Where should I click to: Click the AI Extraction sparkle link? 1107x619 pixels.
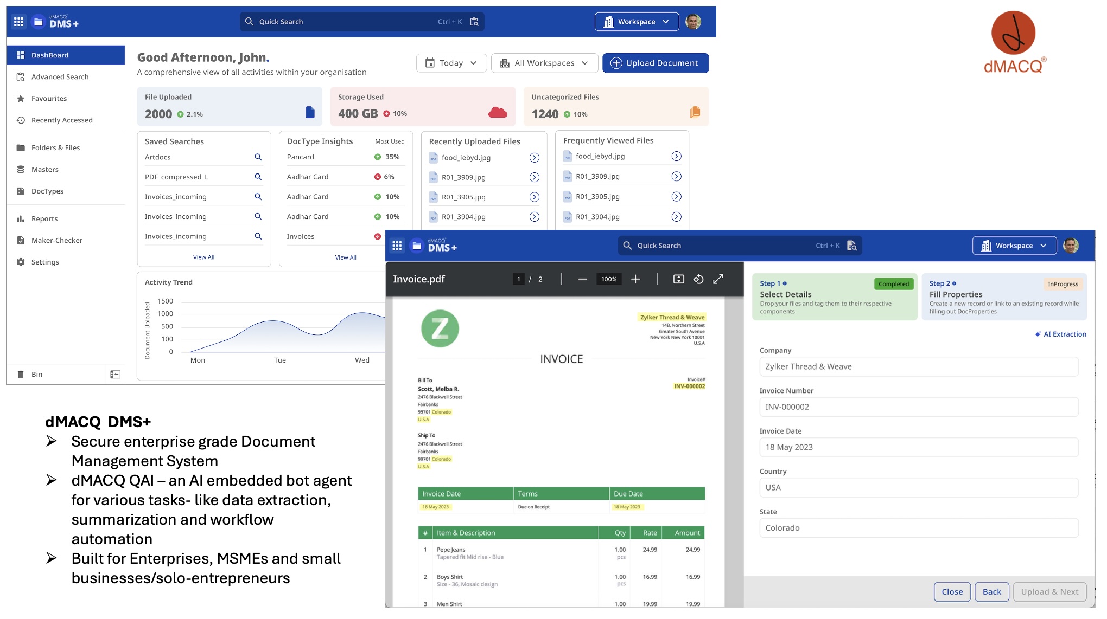tap(1060, 334)
